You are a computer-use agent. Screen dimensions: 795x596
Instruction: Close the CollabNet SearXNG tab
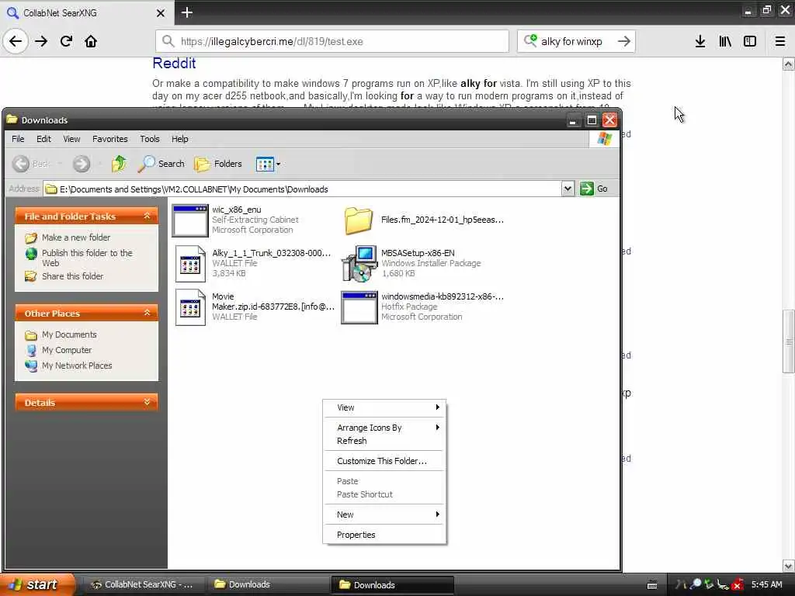coord(160,12)
